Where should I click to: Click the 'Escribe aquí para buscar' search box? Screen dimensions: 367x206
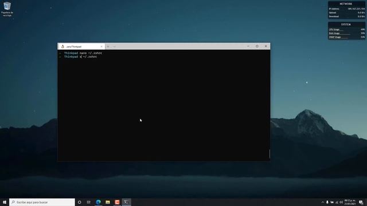click(42, 202)
